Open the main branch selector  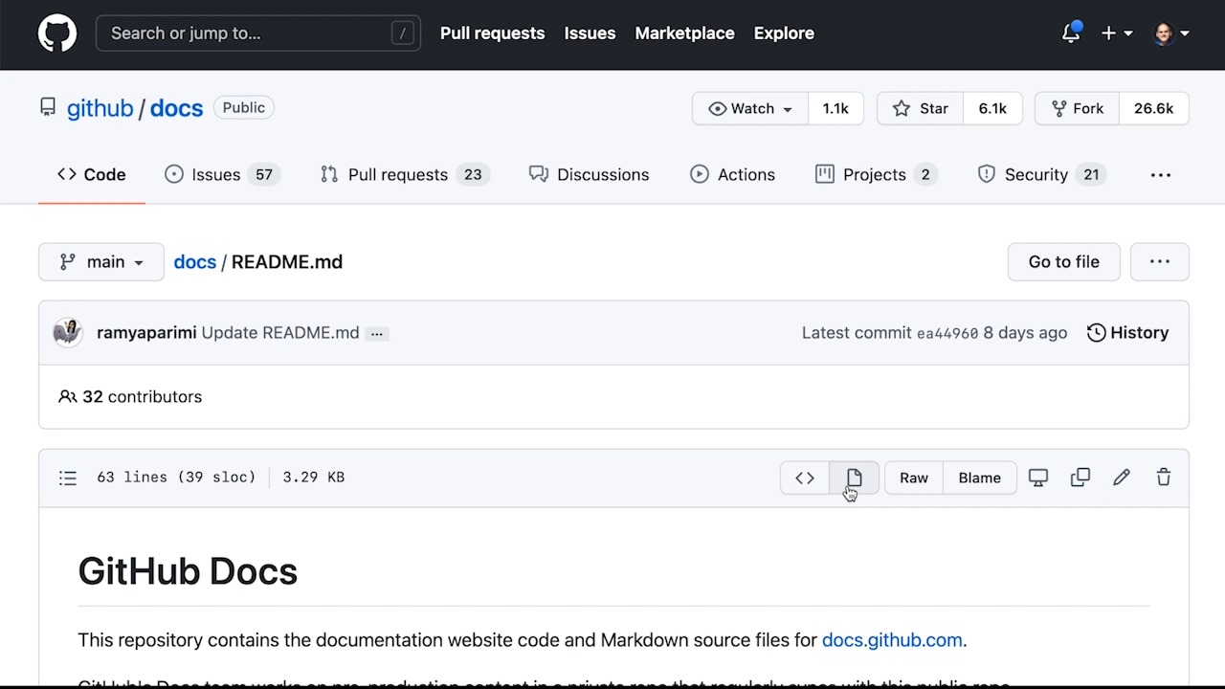pyautogui.click(x=100, y=261)
